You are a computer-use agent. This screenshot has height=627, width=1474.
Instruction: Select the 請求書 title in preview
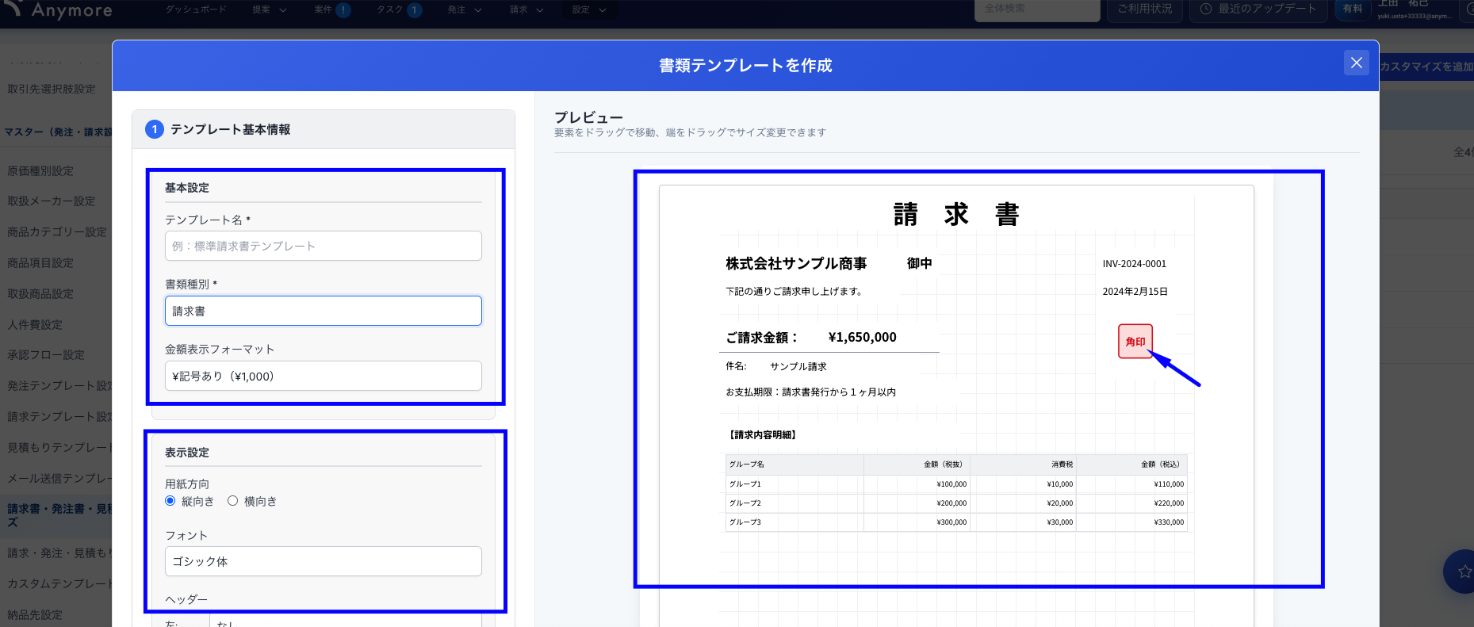pos(956,215)
